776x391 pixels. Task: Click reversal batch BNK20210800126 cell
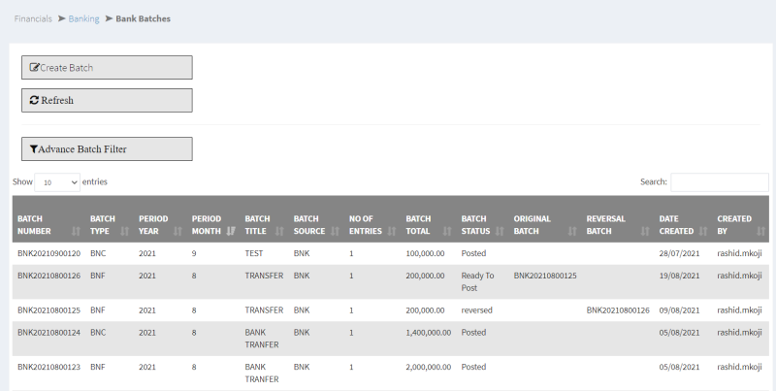[x=618, y=310]
